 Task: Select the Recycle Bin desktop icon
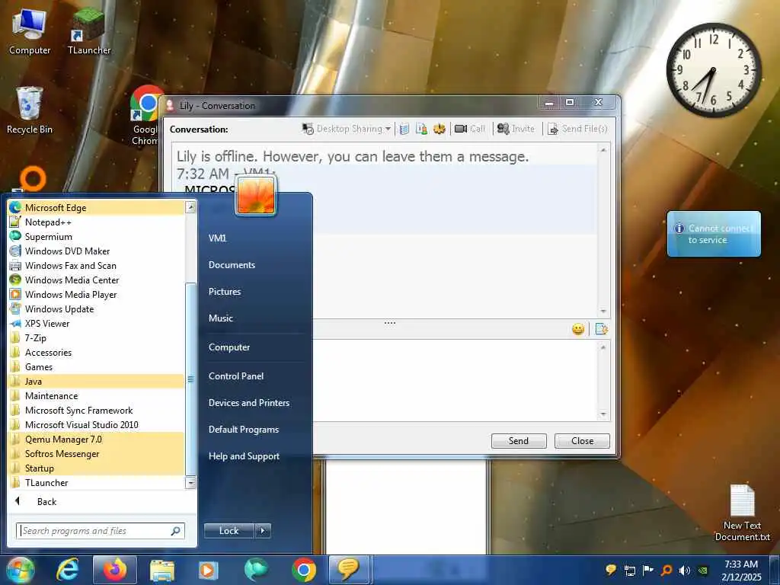30,110
